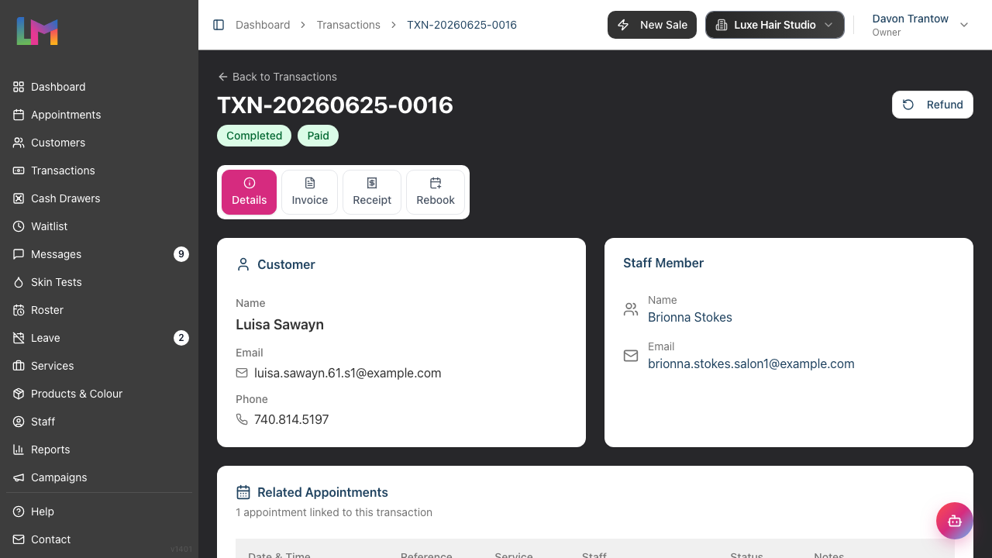Screen dimensions: 992x558
Task: Switch to the Receipt tab
Action: pyautogui.click(x=372, y=192)
